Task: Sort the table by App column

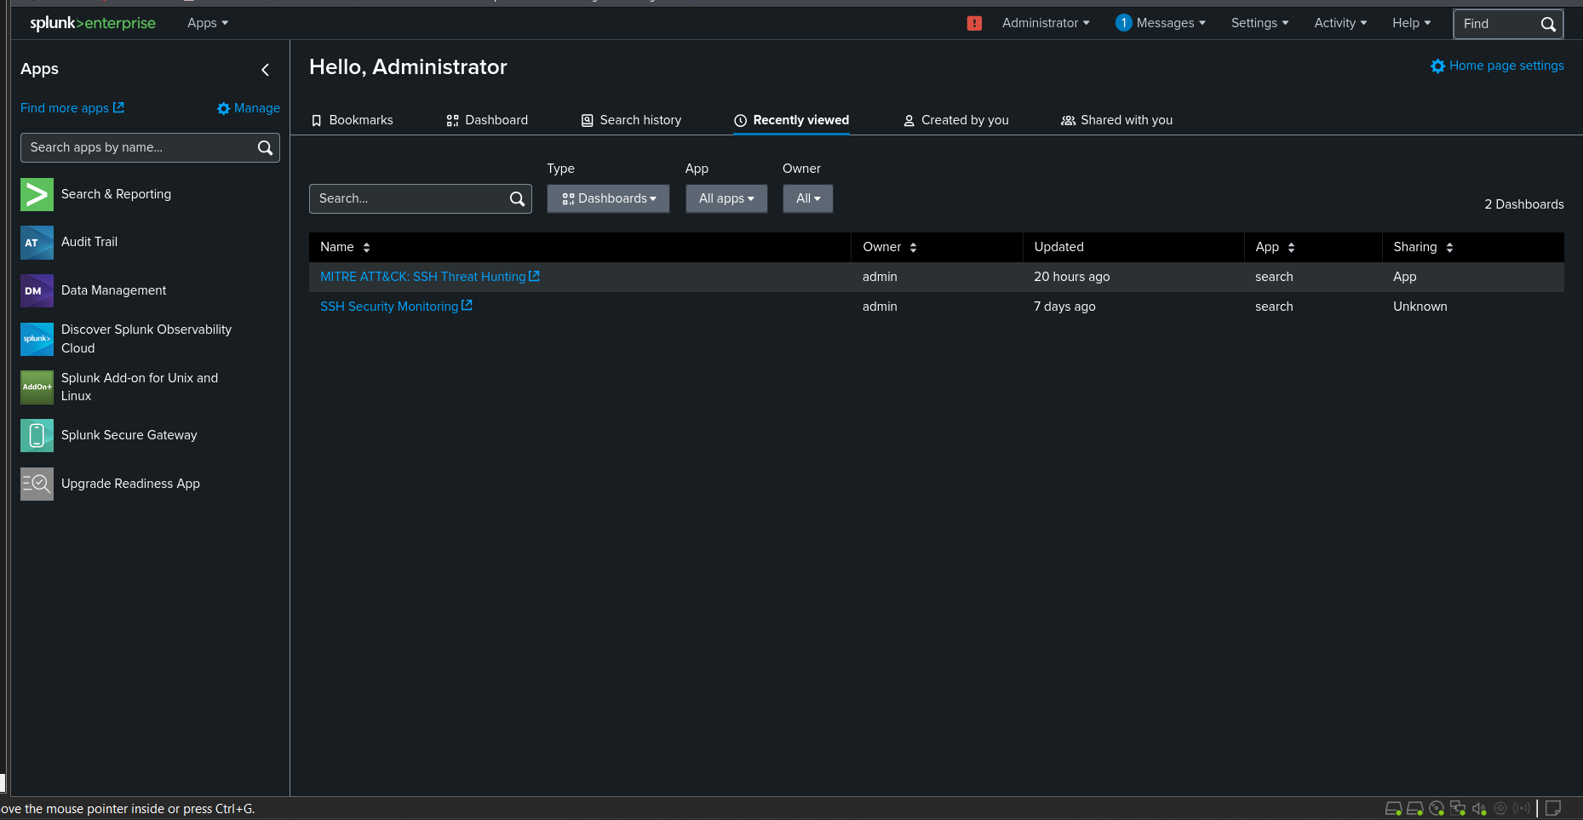Action: click(x=1275, y=247)
